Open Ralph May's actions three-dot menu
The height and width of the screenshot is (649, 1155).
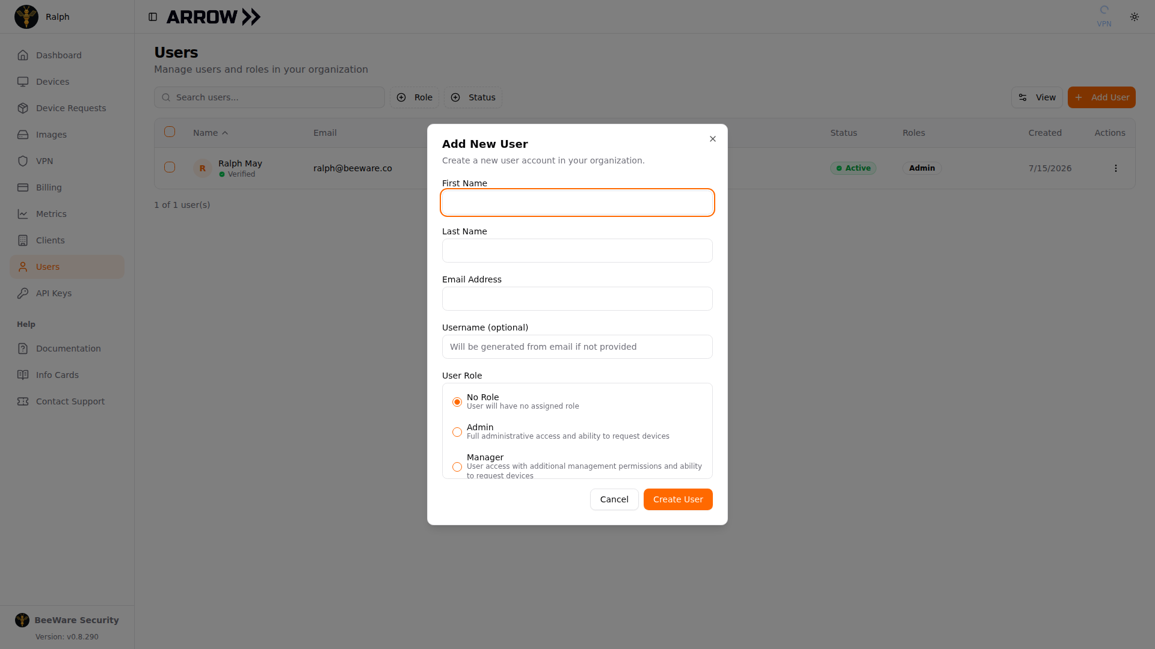[1116, 168]
